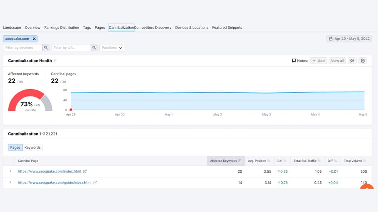Sort by Total Est. Traffic column
Image resolution: width=378 pixels, height=212 pixels.
click(307, 161)
